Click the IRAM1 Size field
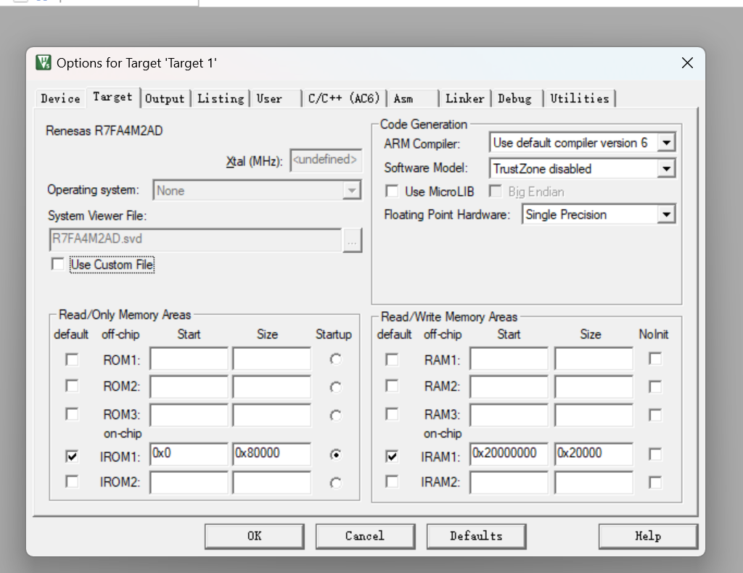The height and width of the screenshot is (573, 743). point(594,454)
